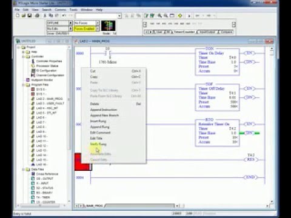The height and width of the screenshot is (218, 291).
Task: Open the No Edits dropdown arrow
Action: tap(70, 28)
